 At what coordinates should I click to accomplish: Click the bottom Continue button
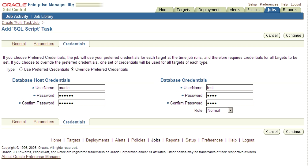click(294, 132)
